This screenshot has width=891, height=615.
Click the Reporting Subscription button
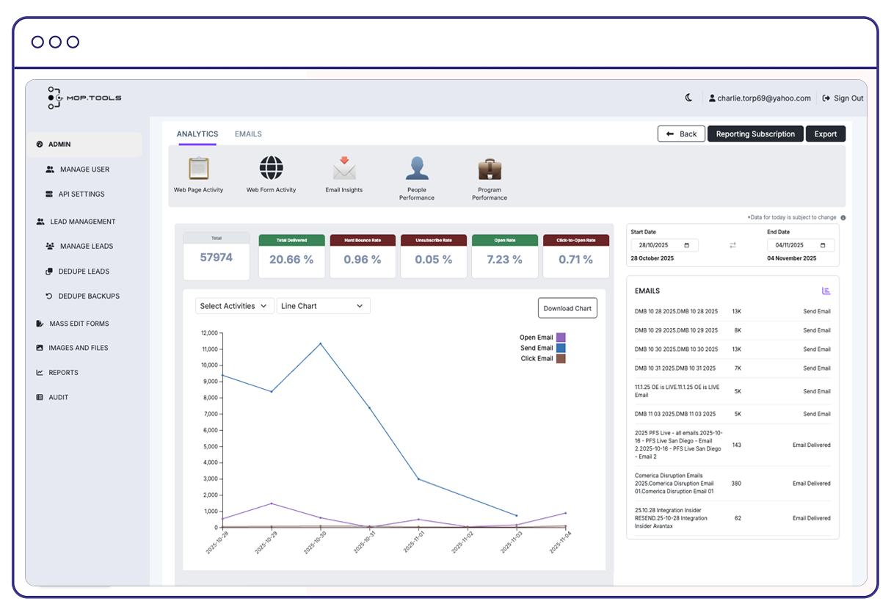755,134
